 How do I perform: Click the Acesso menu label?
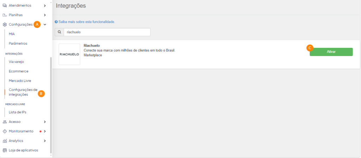[15, 122]
